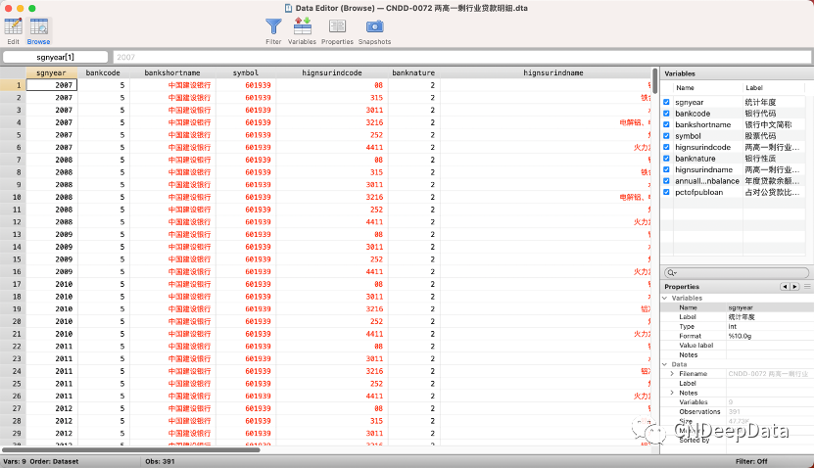Click hignsurindcode value 3216 in row 4
This screenshot has width=815, height=468.
[332, 122]
